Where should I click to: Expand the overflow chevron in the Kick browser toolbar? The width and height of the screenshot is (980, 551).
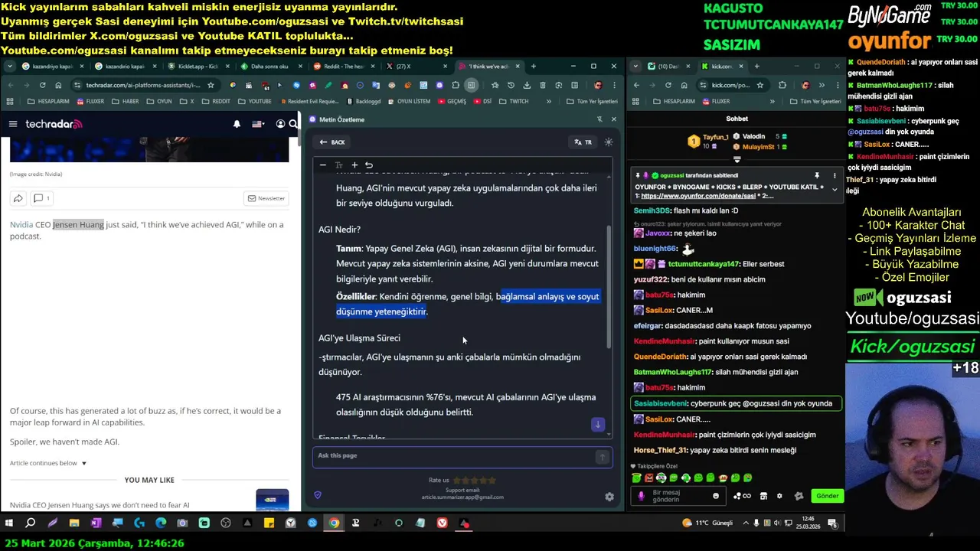pos(822,85)
